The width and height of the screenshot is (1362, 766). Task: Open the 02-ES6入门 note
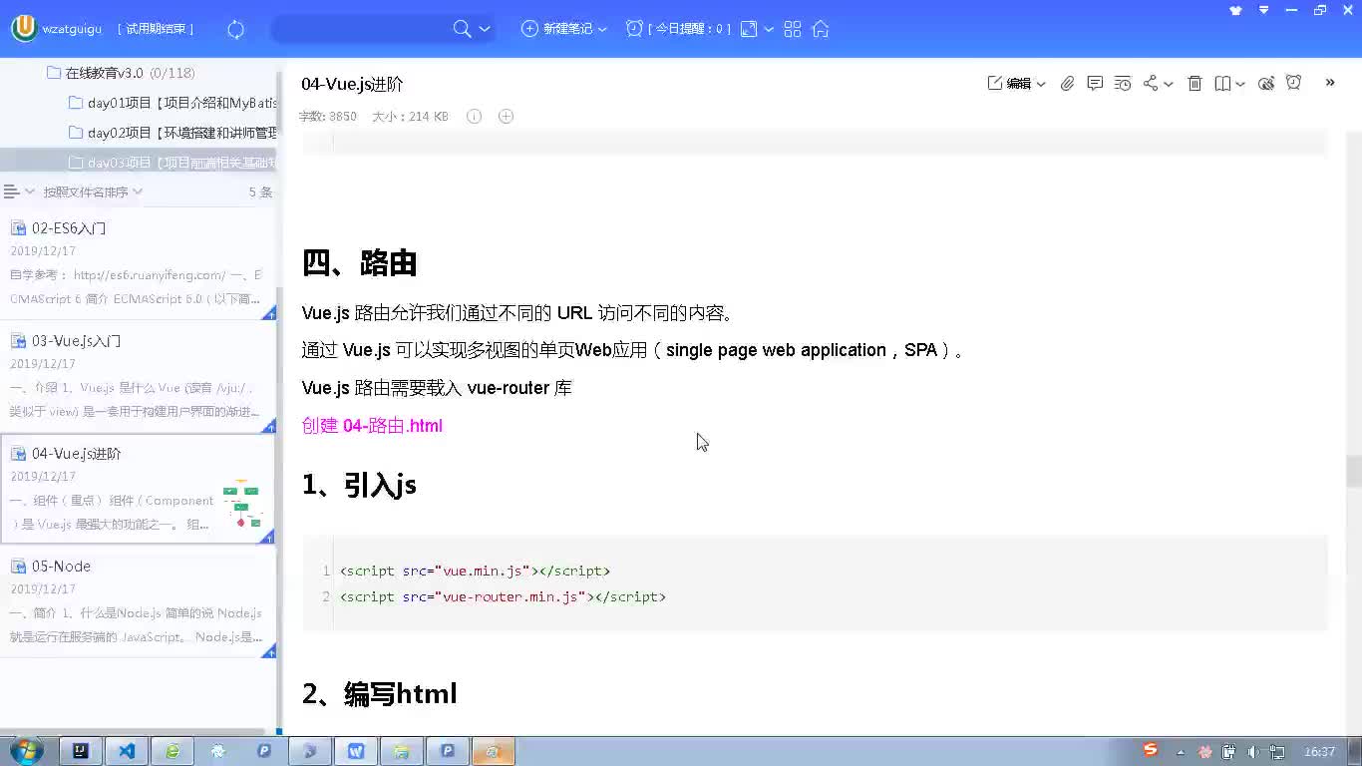pyautogui.click(x=137, y=263)
